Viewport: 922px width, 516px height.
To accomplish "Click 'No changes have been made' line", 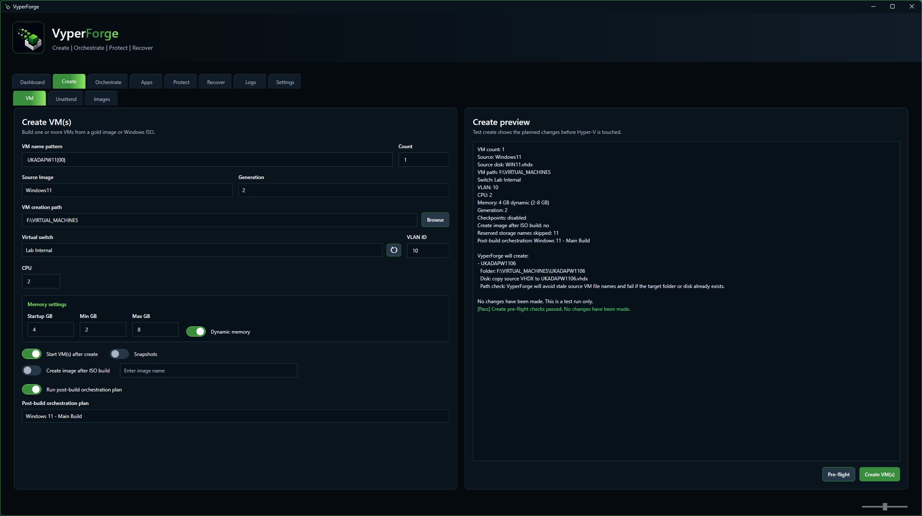I will 535,301.
